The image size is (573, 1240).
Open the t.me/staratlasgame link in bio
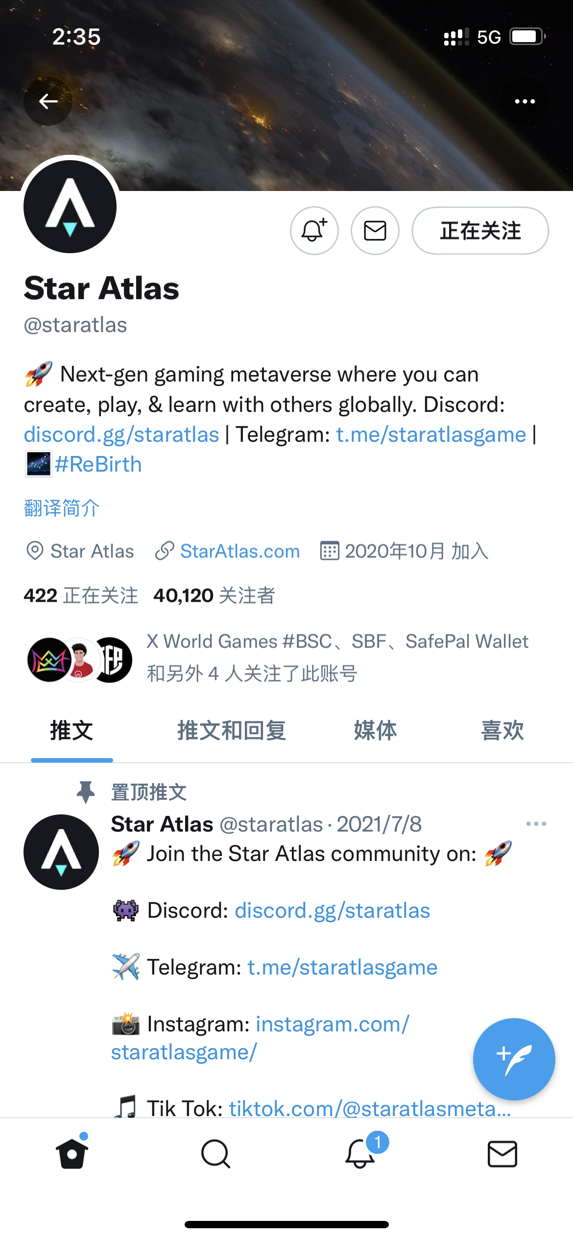[431, 434]
